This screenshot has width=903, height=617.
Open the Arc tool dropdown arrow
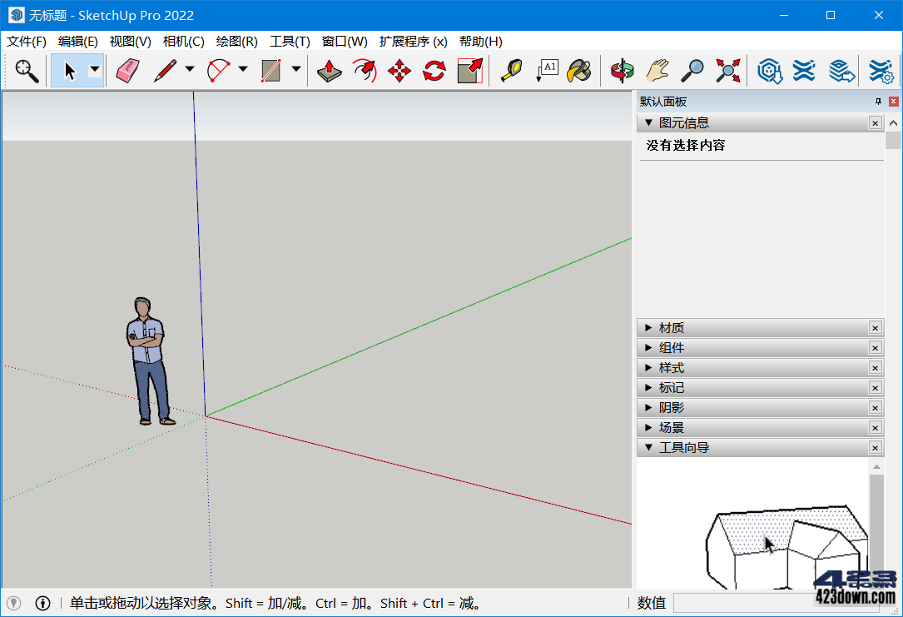point(243,70)
